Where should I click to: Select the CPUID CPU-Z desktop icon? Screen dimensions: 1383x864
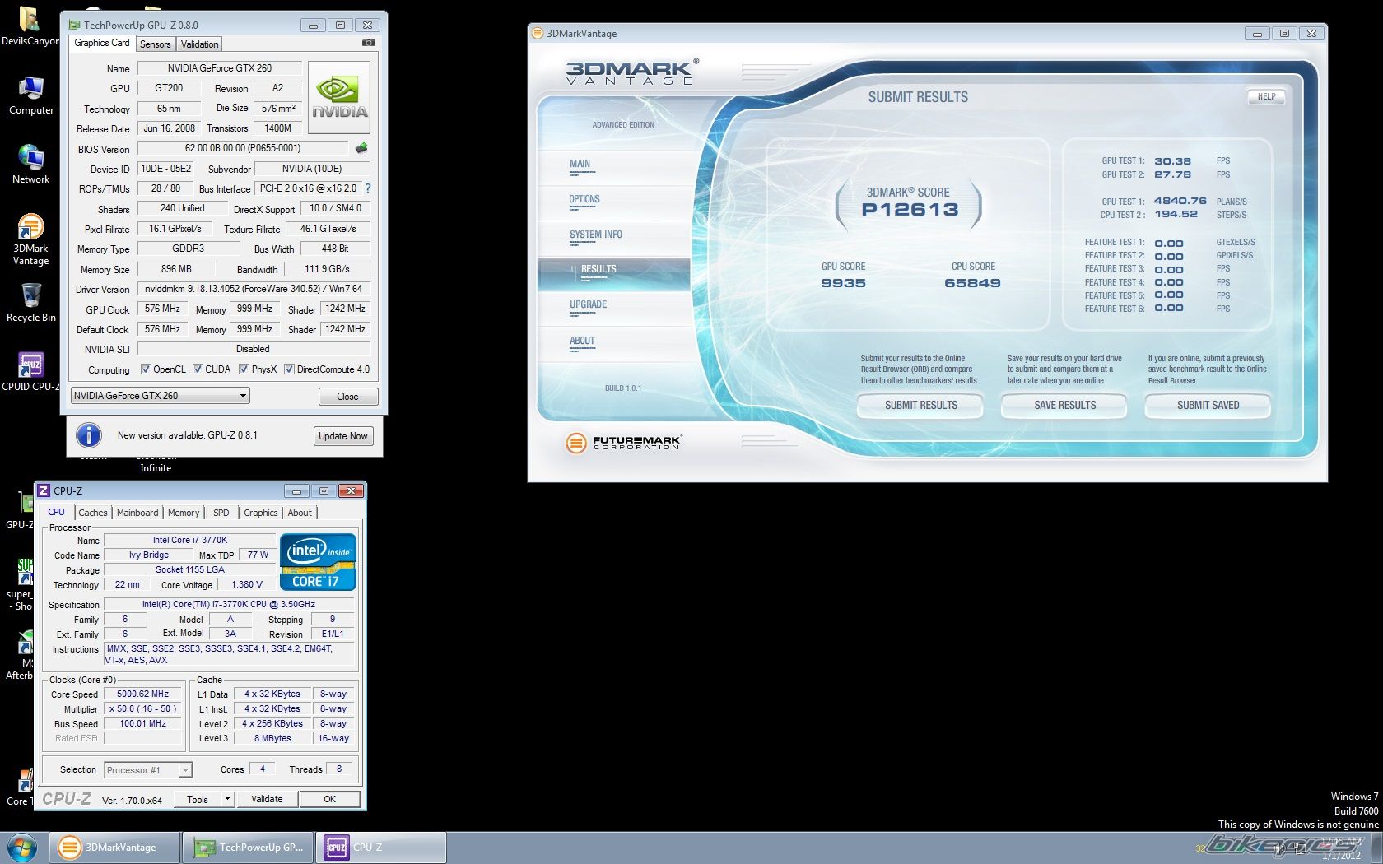click(x=31, y=372)
